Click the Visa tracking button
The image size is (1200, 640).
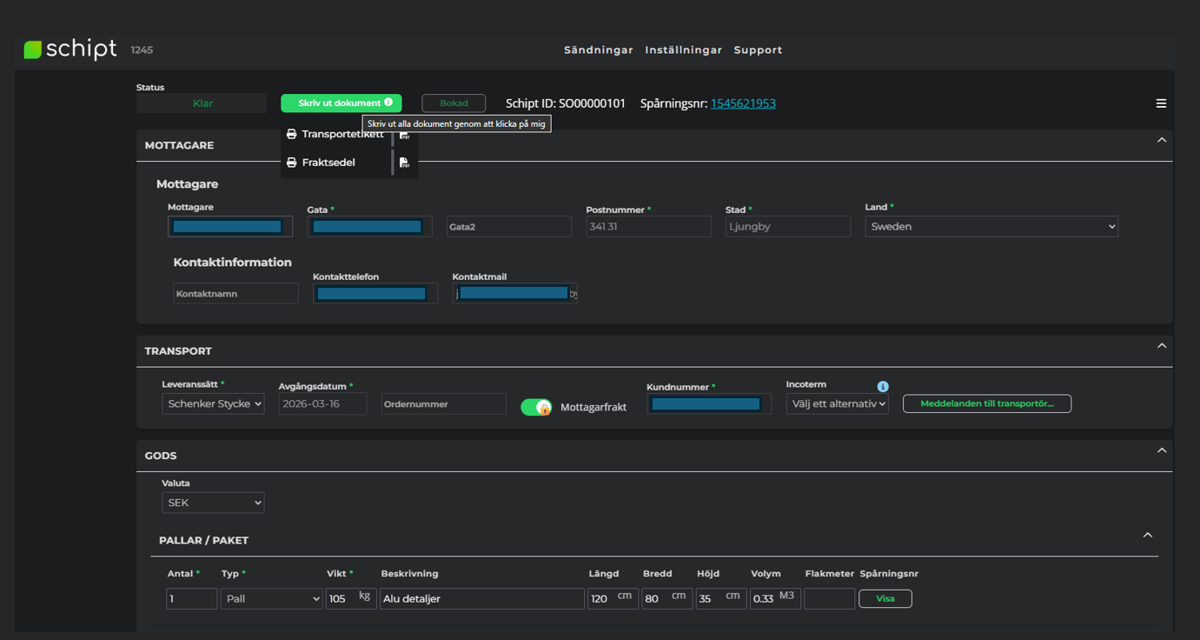(885, 598)
